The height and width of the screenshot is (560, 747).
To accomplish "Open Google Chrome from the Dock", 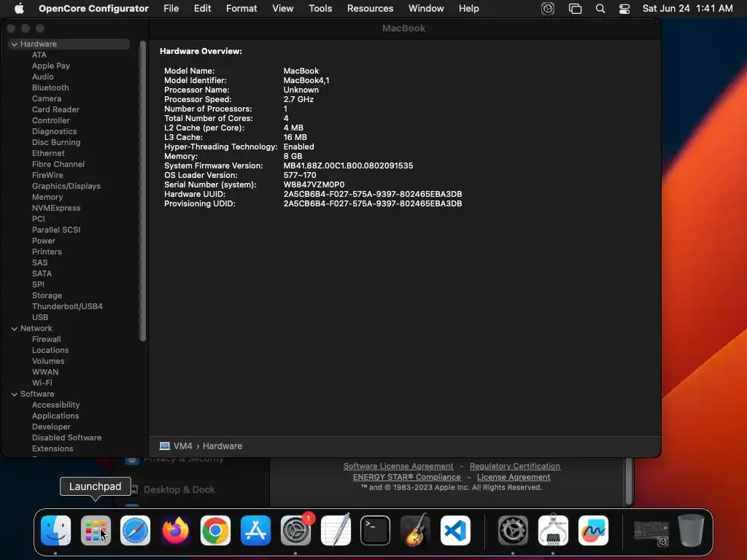I will point(215,530).
